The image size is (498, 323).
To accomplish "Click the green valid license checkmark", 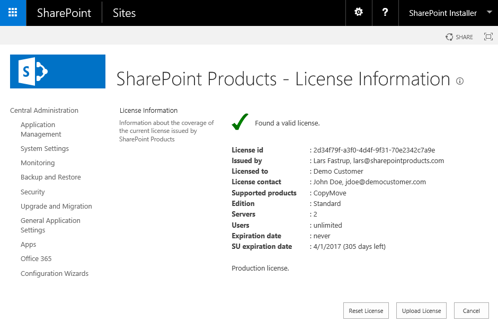I will 239,121.
